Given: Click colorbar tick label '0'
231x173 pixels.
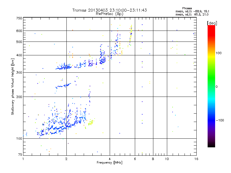Looking at the screenshot, I should (x=217, y=87).
